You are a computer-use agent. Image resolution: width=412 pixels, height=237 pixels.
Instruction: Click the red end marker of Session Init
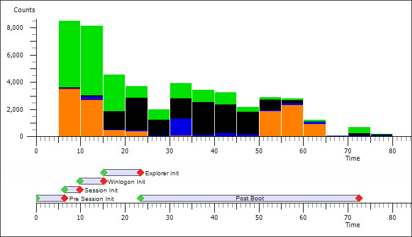[80, 189]
